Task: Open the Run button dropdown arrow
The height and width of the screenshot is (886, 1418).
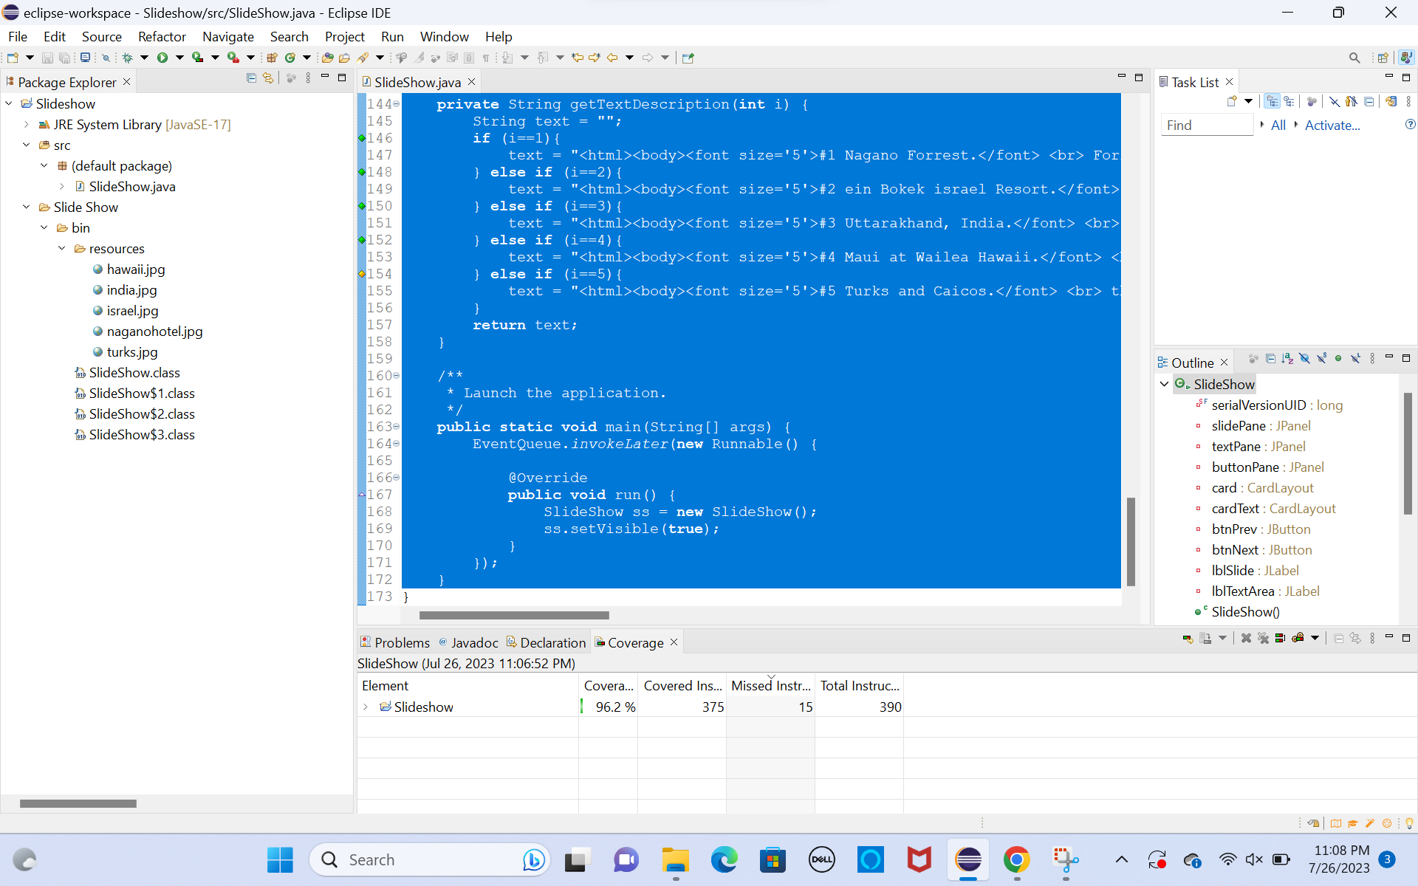Action: tap(179, 58)
